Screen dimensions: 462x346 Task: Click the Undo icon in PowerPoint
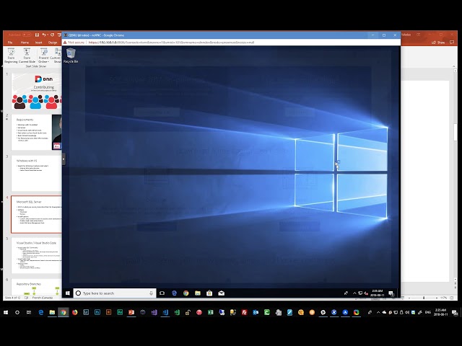tap(44, 35)
